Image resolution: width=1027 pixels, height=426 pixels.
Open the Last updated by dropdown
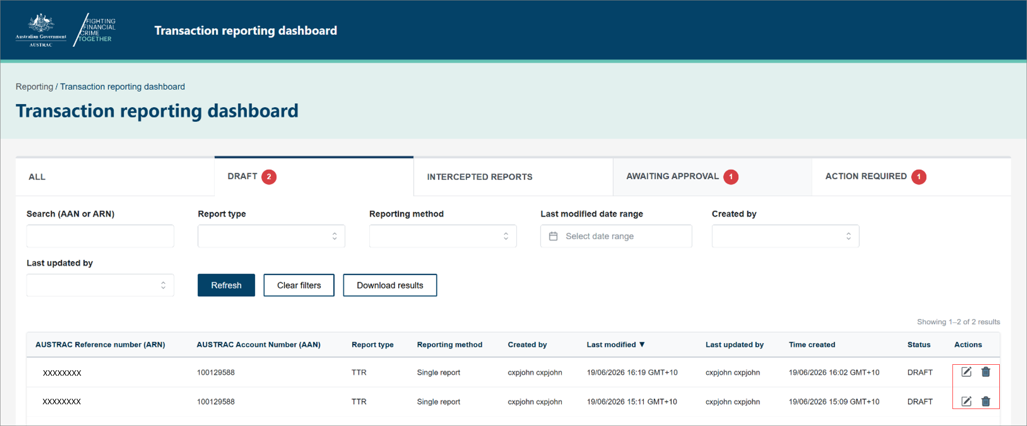click(x=100, y=285)
